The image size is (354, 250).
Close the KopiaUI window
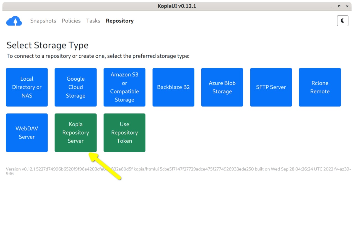(347, 6)
